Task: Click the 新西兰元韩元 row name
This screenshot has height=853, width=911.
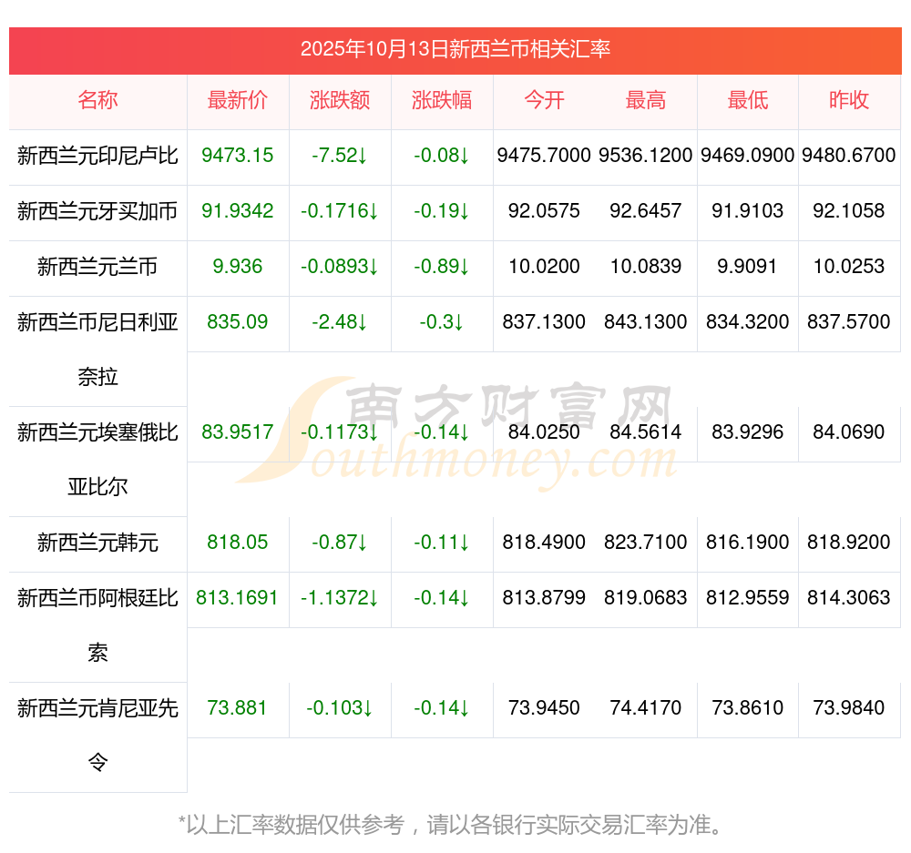Action: (x=97, y=543)
